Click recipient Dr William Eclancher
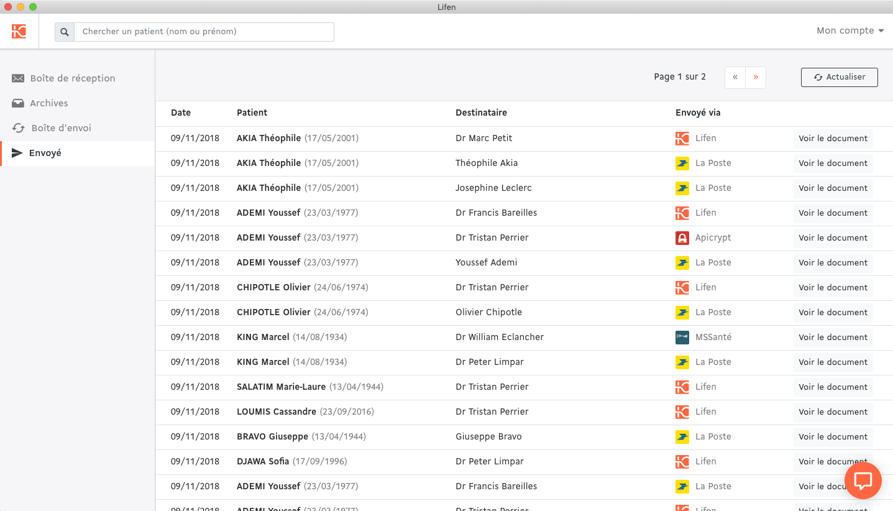This screenshot has height=511, width=893. pos(500,338)
